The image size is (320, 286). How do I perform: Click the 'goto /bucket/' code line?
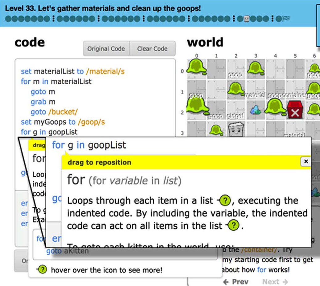[54, 112]
